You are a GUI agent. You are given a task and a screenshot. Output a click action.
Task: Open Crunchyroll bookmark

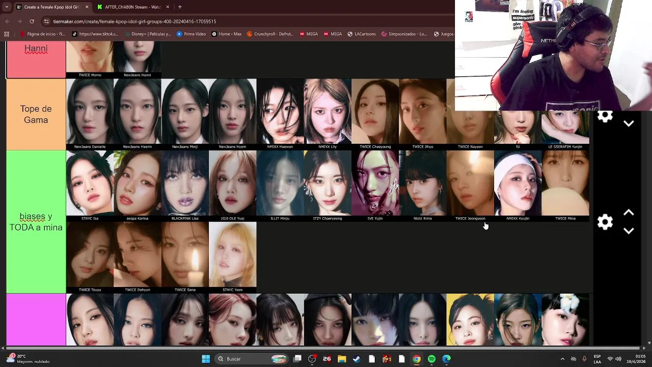click(x=270, y=34)
